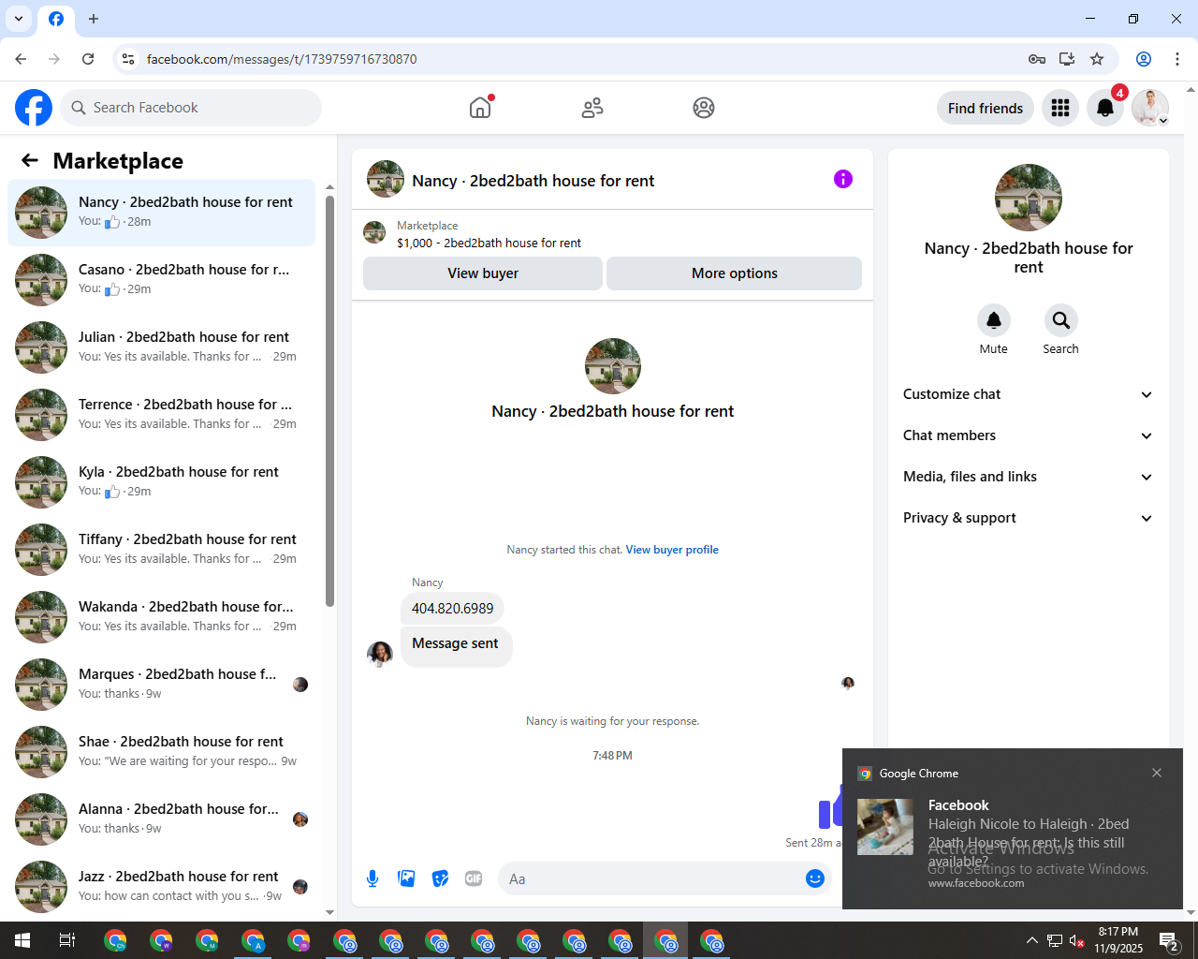Open the Nancy conversation in the list
1198x959 pixels.
click(x=162, y=213)
